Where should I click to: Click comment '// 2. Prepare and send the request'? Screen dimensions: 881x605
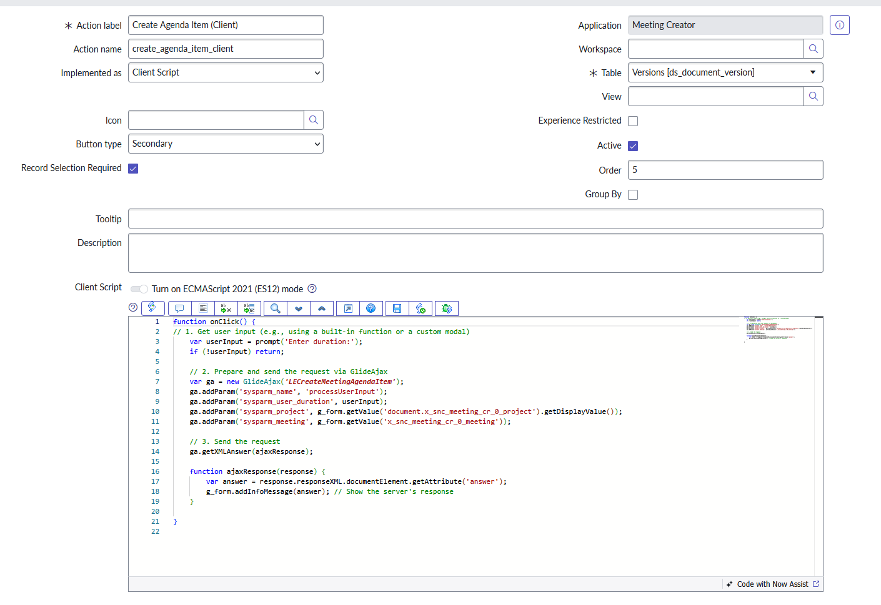289,372
